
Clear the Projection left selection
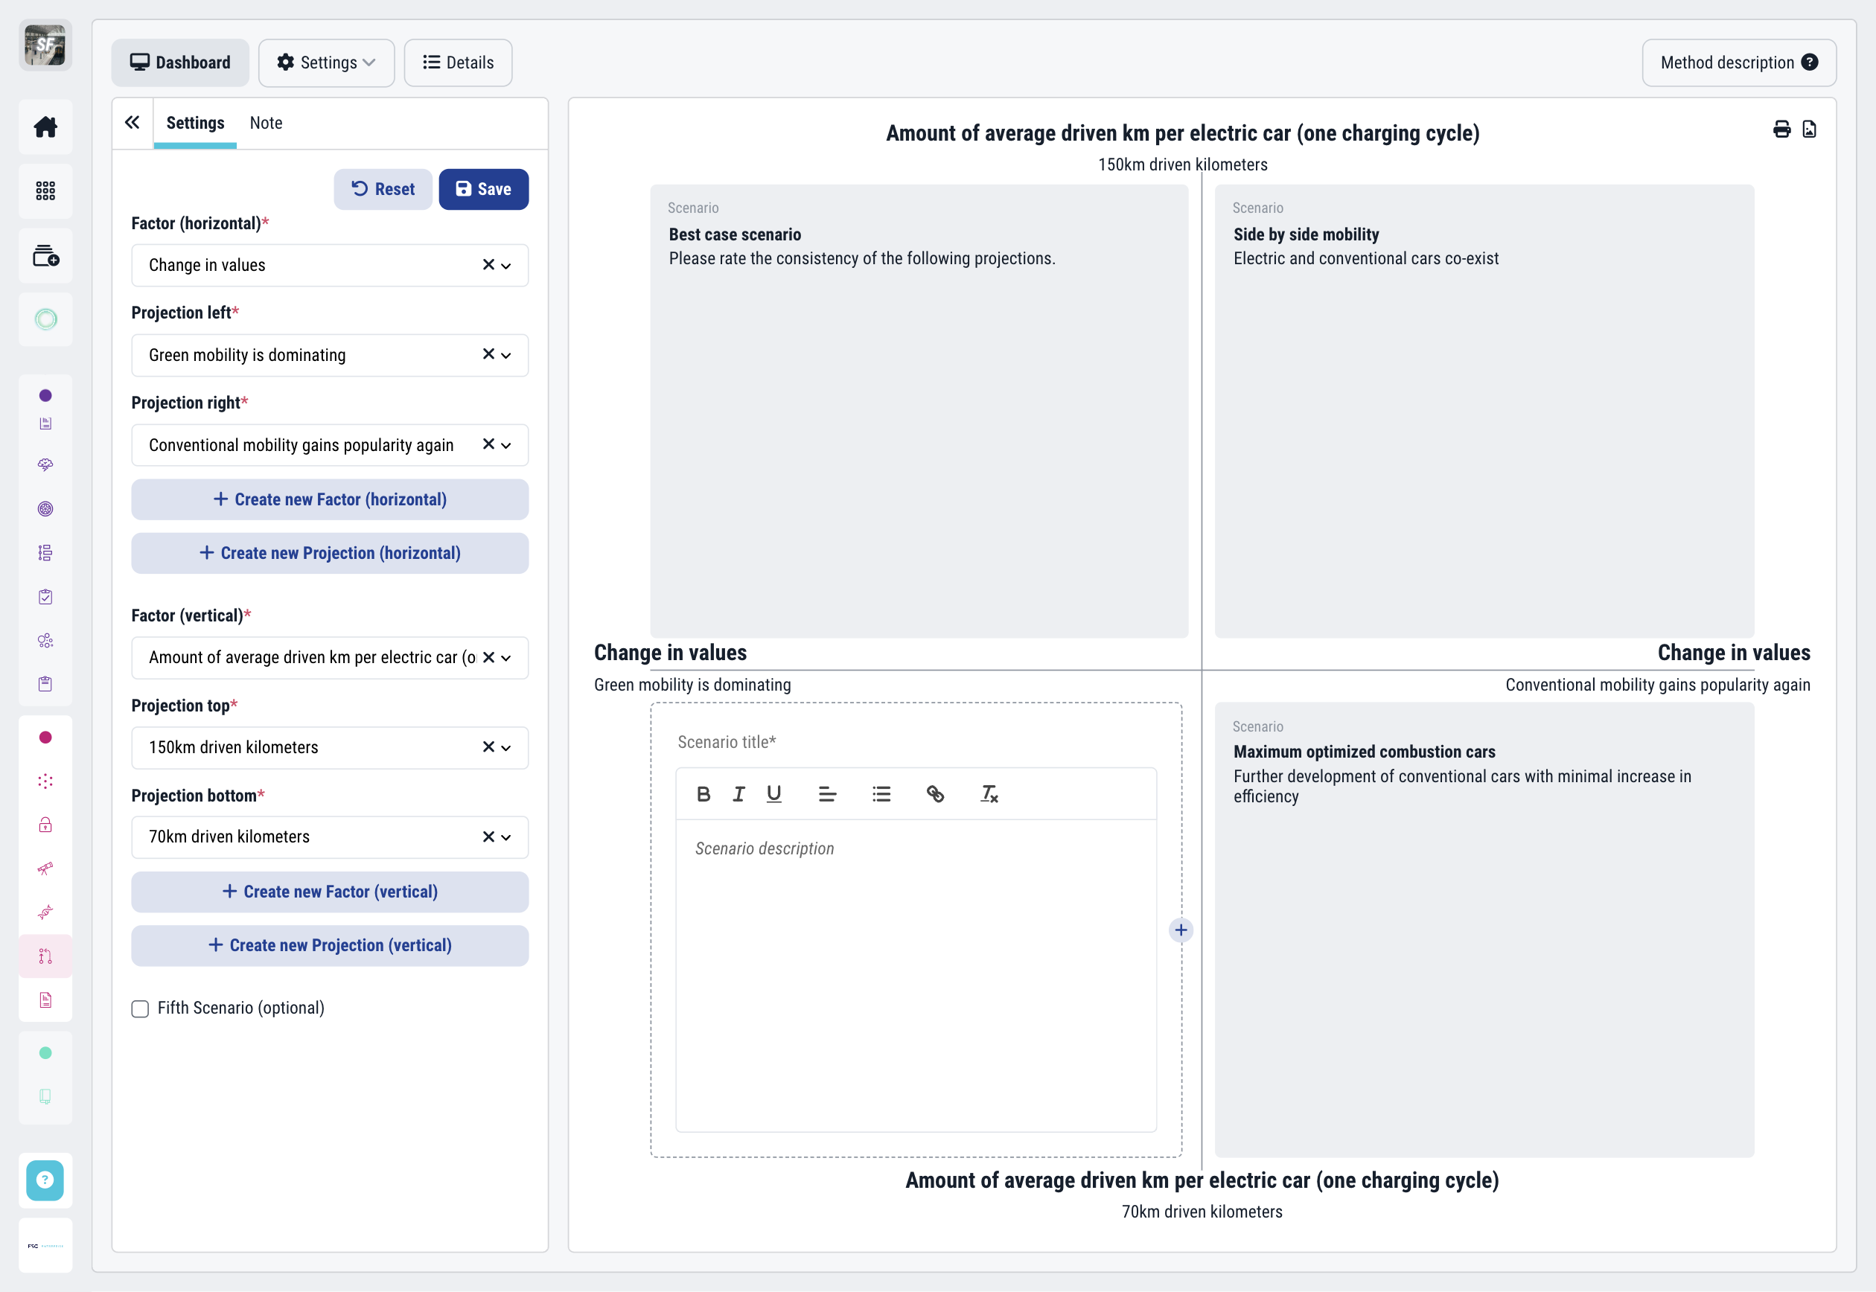488,354
